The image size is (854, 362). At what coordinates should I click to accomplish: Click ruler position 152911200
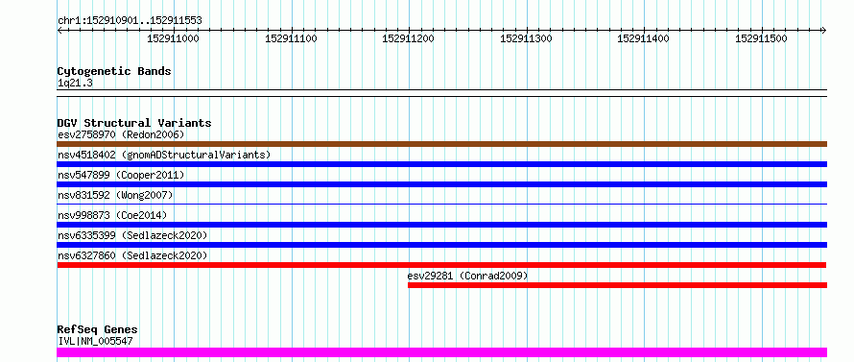click(x=409, y=38)
